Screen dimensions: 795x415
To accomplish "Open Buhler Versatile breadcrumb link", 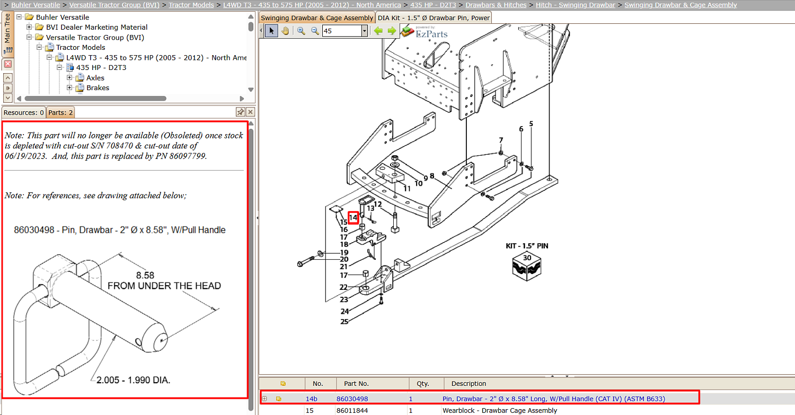I will pos(36,5).
